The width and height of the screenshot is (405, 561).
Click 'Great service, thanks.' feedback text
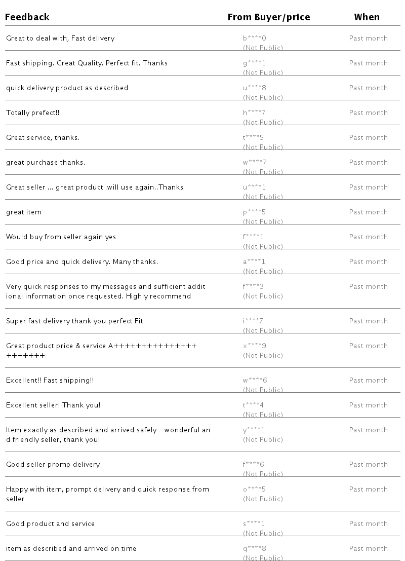pos(43,138)
